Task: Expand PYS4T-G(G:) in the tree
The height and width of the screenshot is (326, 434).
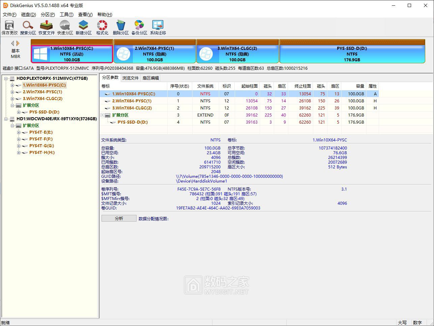Action: (x=19, y=146)
